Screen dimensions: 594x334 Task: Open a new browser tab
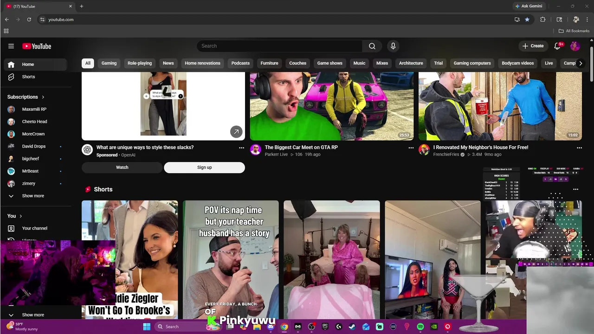[x=82, y=6]
